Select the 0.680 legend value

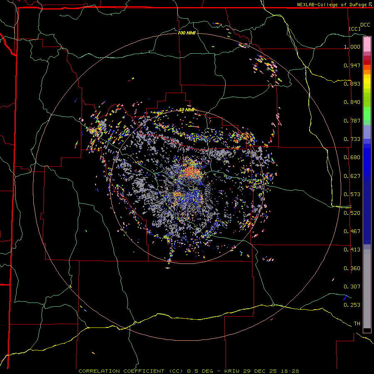(352, 157)
